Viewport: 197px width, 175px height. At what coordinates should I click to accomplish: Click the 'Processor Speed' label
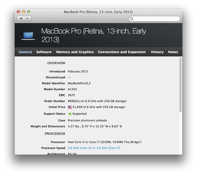53,148
